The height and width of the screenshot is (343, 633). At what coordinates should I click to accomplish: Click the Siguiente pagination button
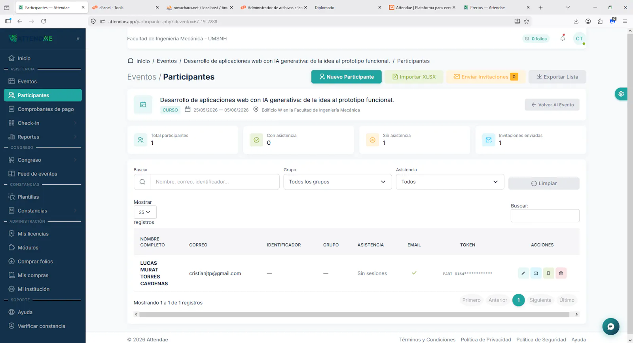click(x=540, y=300)
